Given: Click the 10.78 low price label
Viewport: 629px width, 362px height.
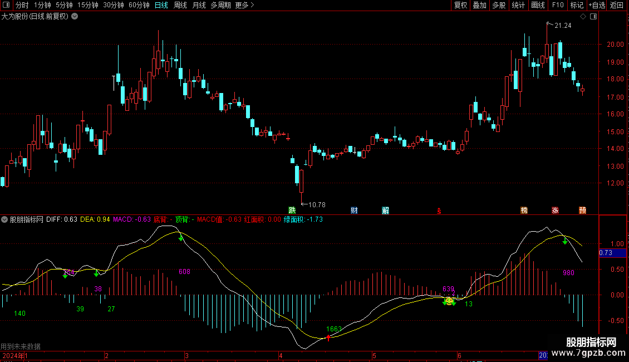Looking at the screenshot, I should tap(317, 205).
